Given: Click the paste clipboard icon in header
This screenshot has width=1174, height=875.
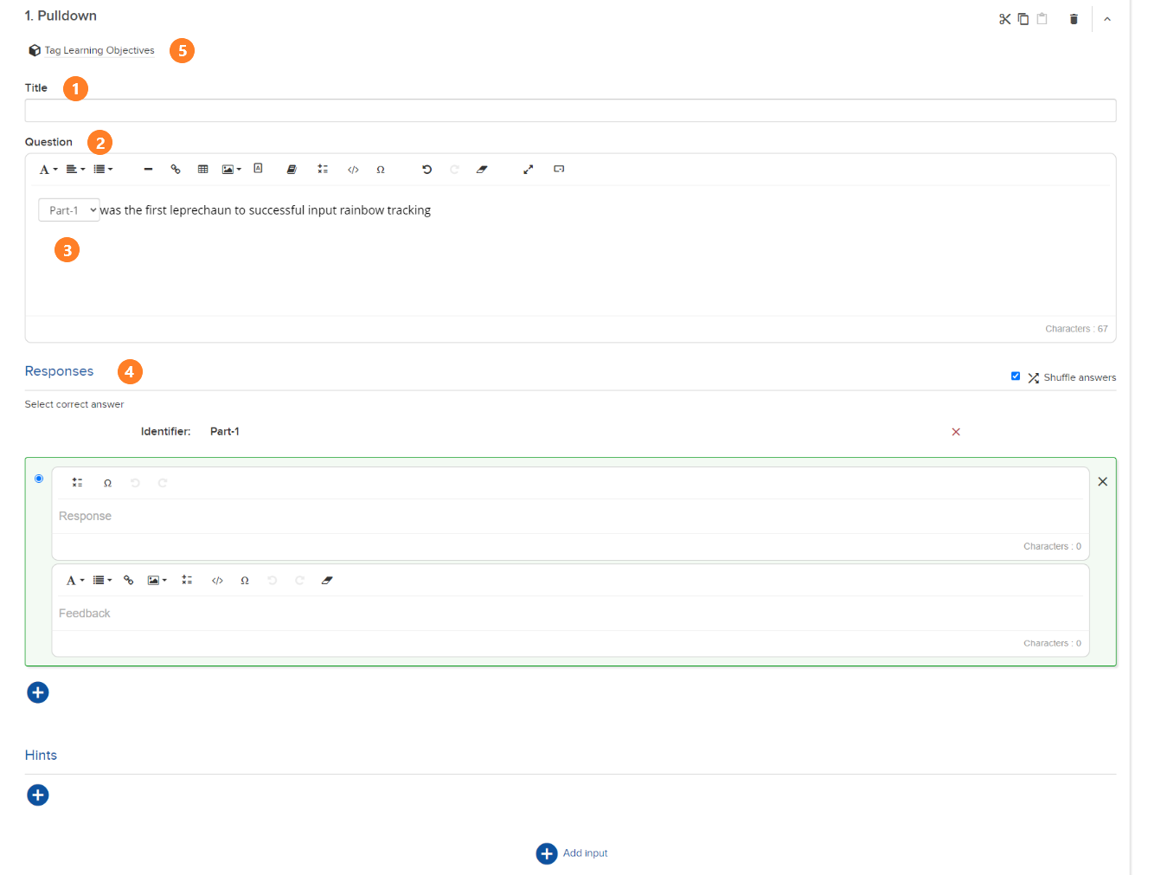Looking at the screenshot, I should pos(1042,19).
